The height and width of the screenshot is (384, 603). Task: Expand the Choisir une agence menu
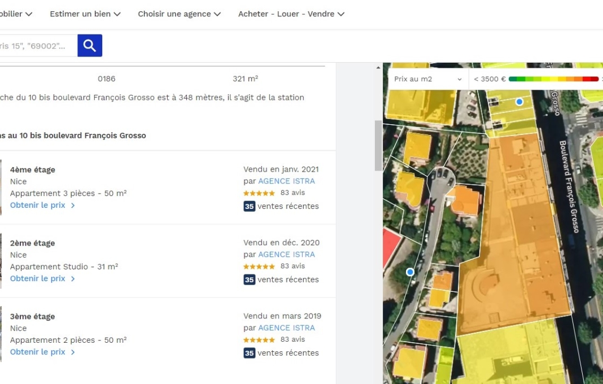179,14
